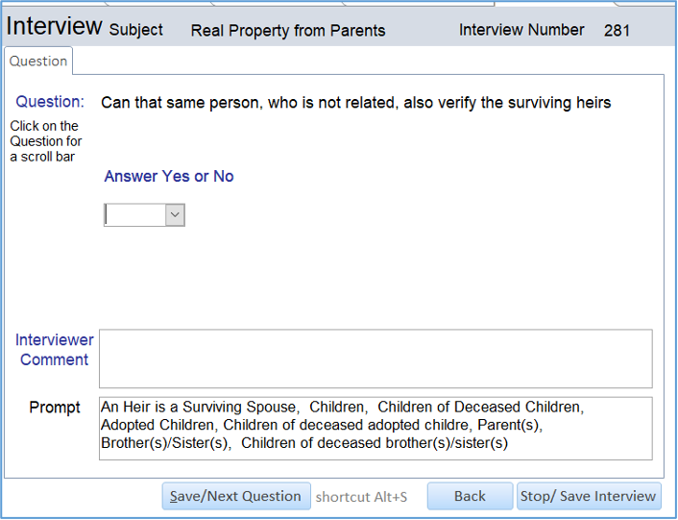Click the question text about surviving heirs
The height and width of the screenshot is (520, 678).
tap(355, 103)
